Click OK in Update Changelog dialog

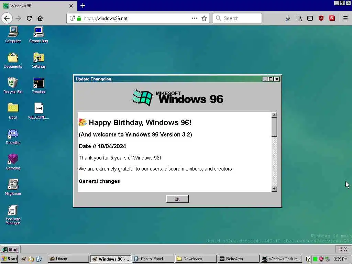[177, 199]
